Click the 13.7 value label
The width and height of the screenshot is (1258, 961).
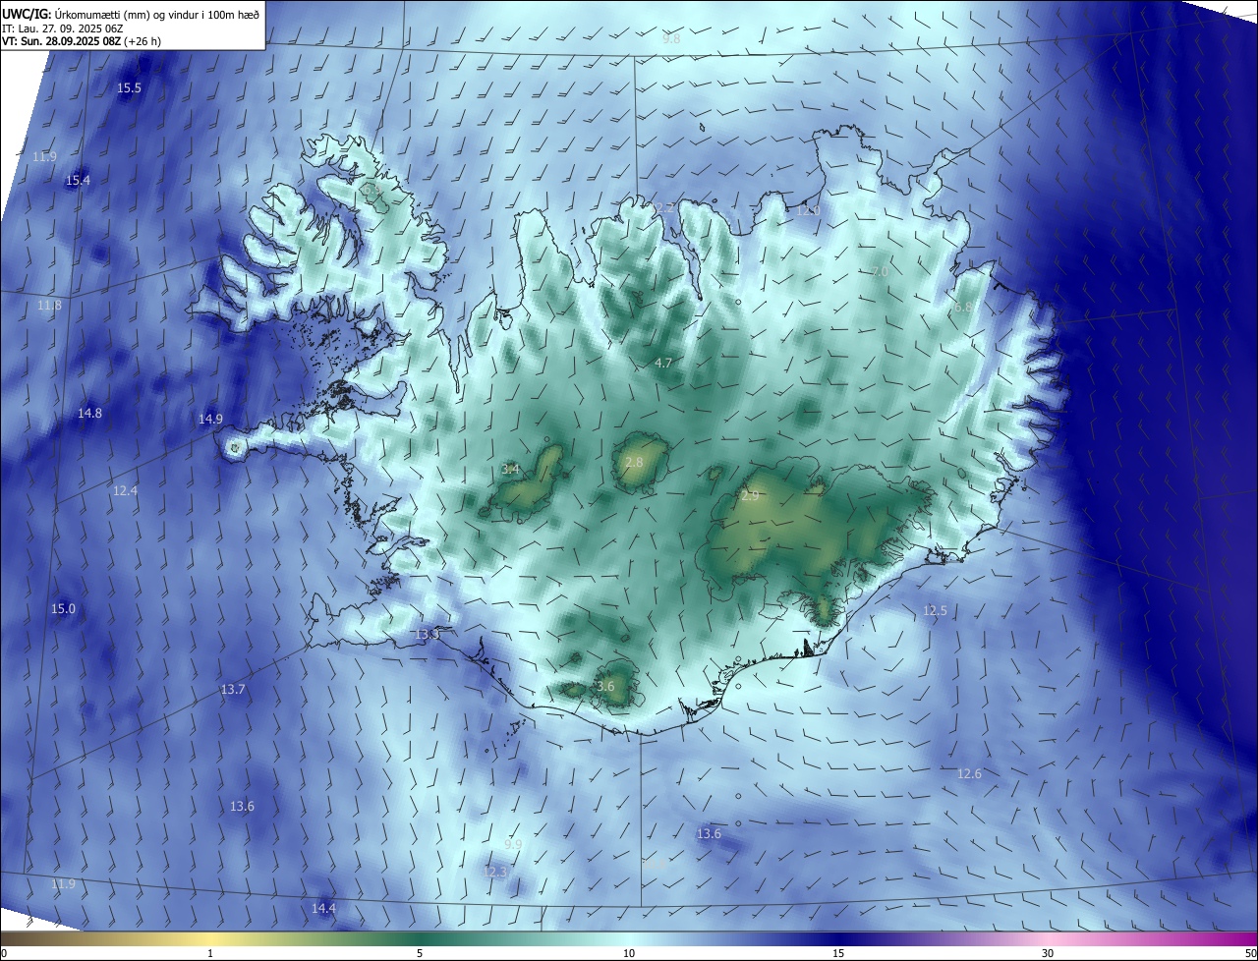point(233,690)
